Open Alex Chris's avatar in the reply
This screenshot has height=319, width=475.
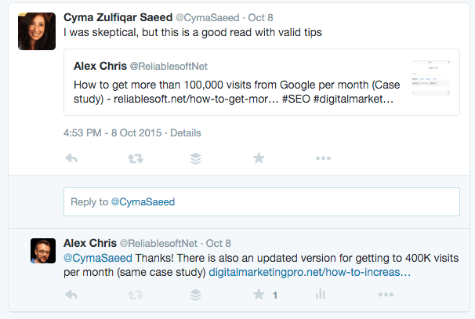click(42, 252)
